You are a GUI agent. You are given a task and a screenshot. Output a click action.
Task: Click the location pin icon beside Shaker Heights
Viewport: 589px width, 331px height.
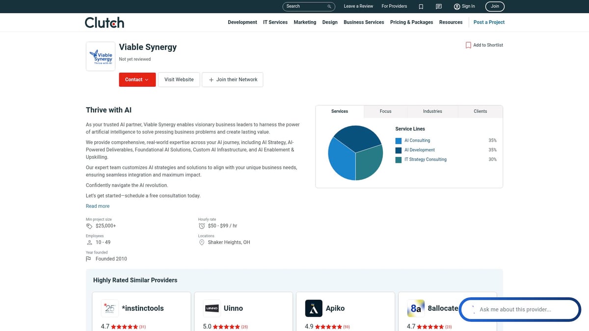[202, 243]
